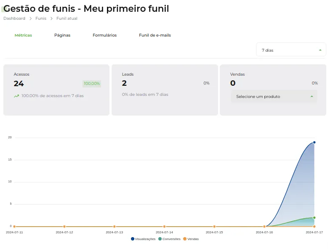Click the Vendas card title
The width and height of the screenshot is (328, 251).
coord(237,74)
